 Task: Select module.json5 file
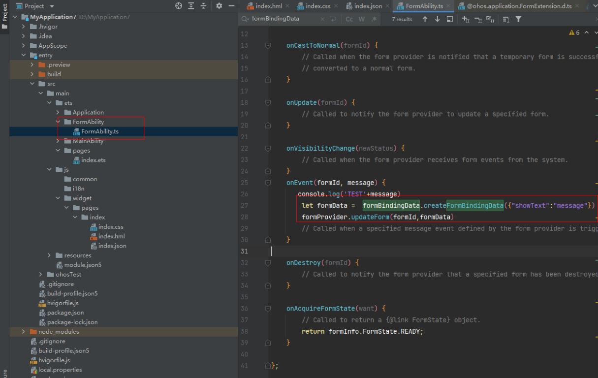coord(83,265)
